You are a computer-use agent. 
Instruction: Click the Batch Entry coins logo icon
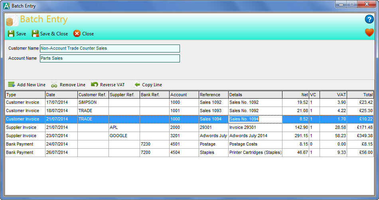[12, 20]
